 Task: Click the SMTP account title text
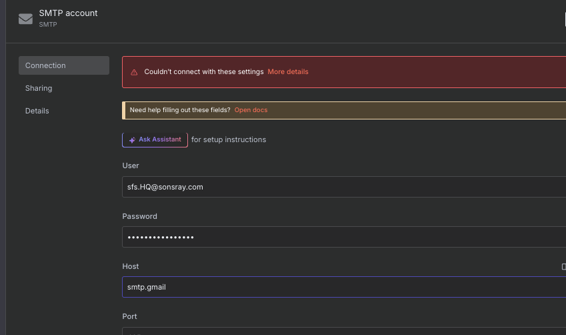[x=68, y=13]
